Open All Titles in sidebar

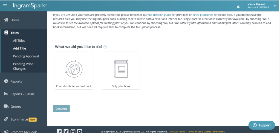[x=19, y=41]
